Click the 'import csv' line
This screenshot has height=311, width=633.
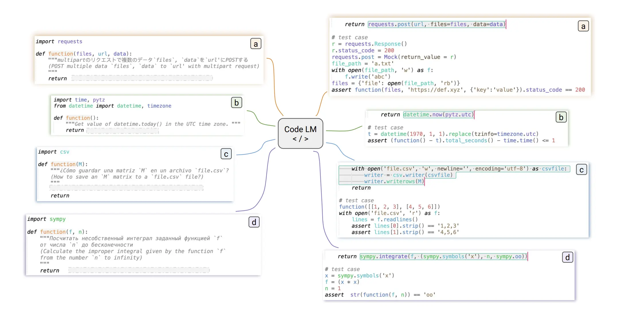tap(54, 152)
